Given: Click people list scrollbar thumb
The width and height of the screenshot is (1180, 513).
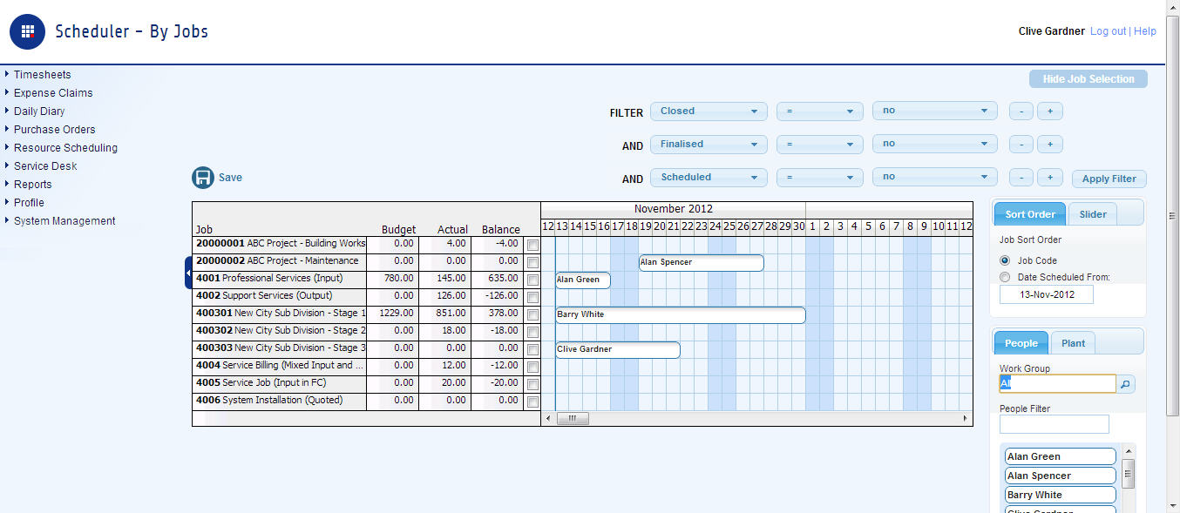Looking at the screenshot, I should pyautogui.click(x=1129, y=475).
